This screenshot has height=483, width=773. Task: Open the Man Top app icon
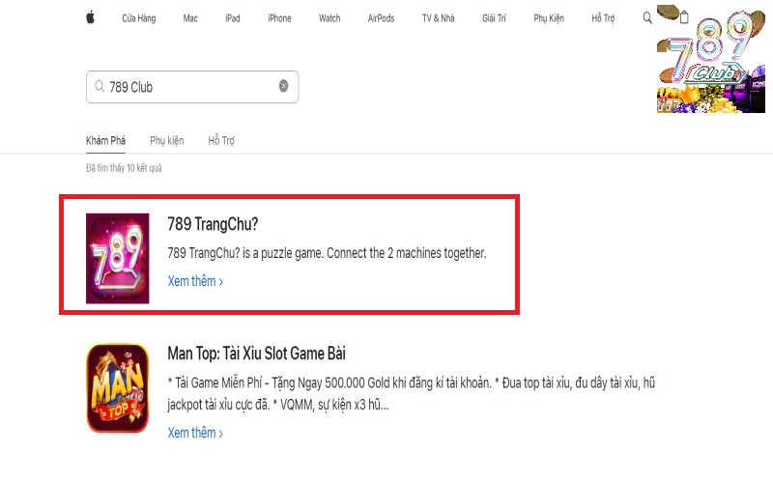[117, 388]
